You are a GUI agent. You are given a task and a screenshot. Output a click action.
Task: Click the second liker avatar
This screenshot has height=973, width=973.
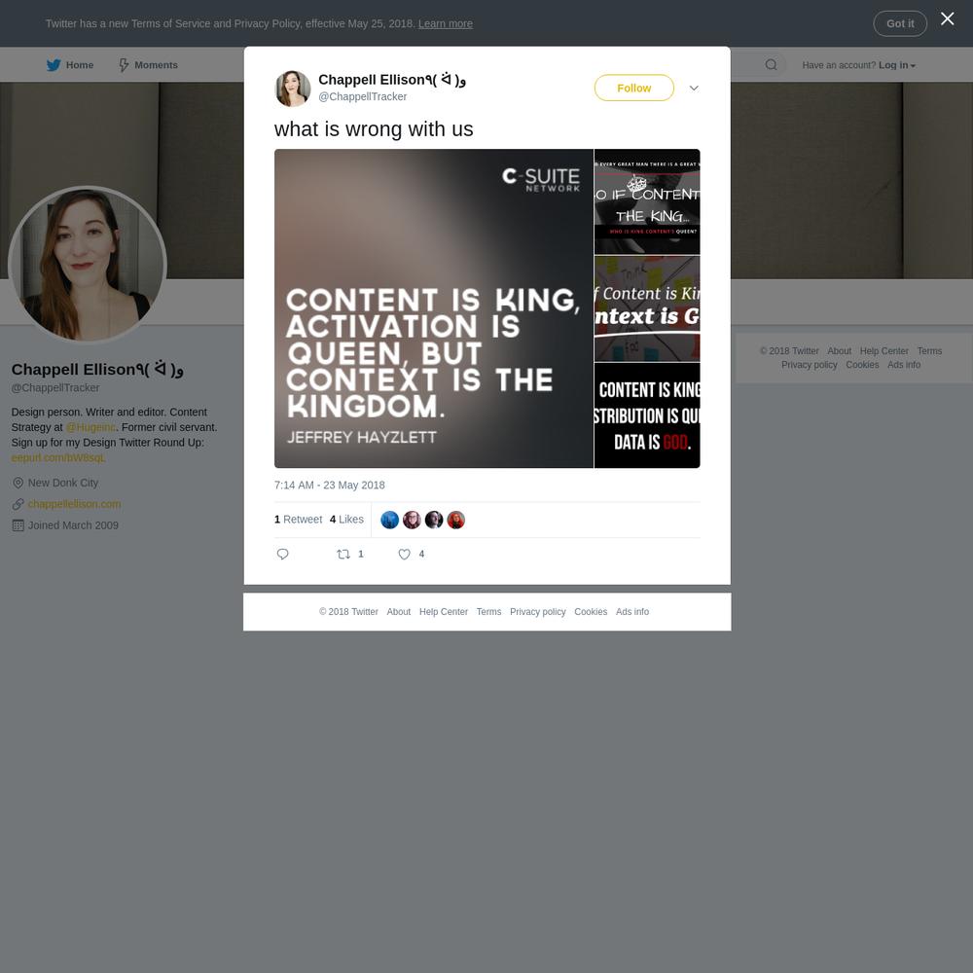(x=412, y=520)
